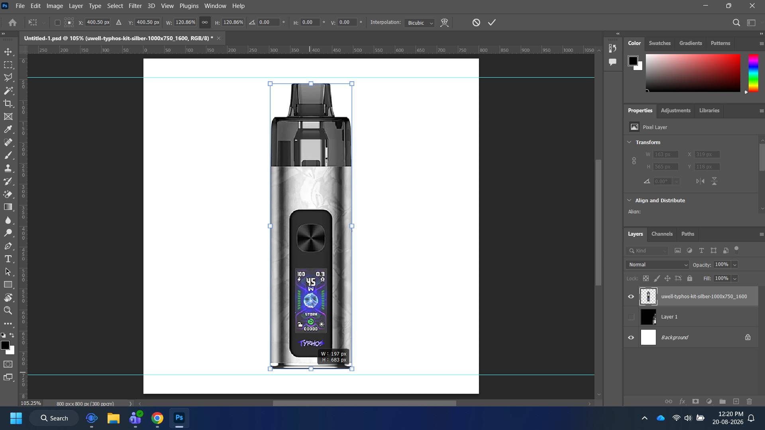Click the foreground color swatch in Color panel

633,61
